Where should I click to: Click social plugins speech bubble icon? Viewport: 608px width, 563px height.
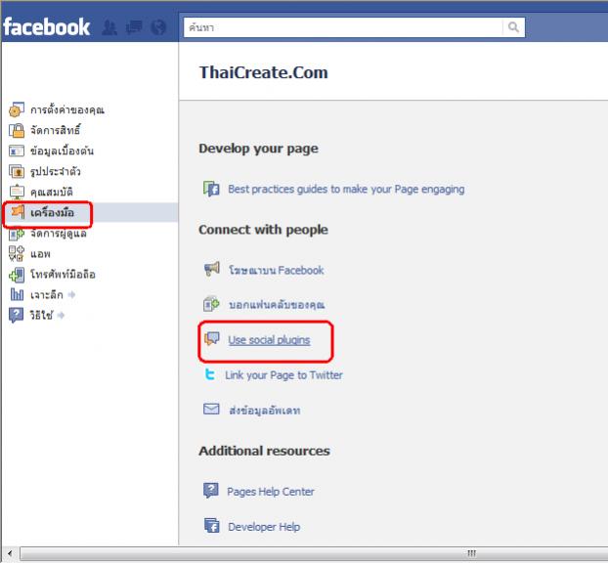click(x=212, y=338)
